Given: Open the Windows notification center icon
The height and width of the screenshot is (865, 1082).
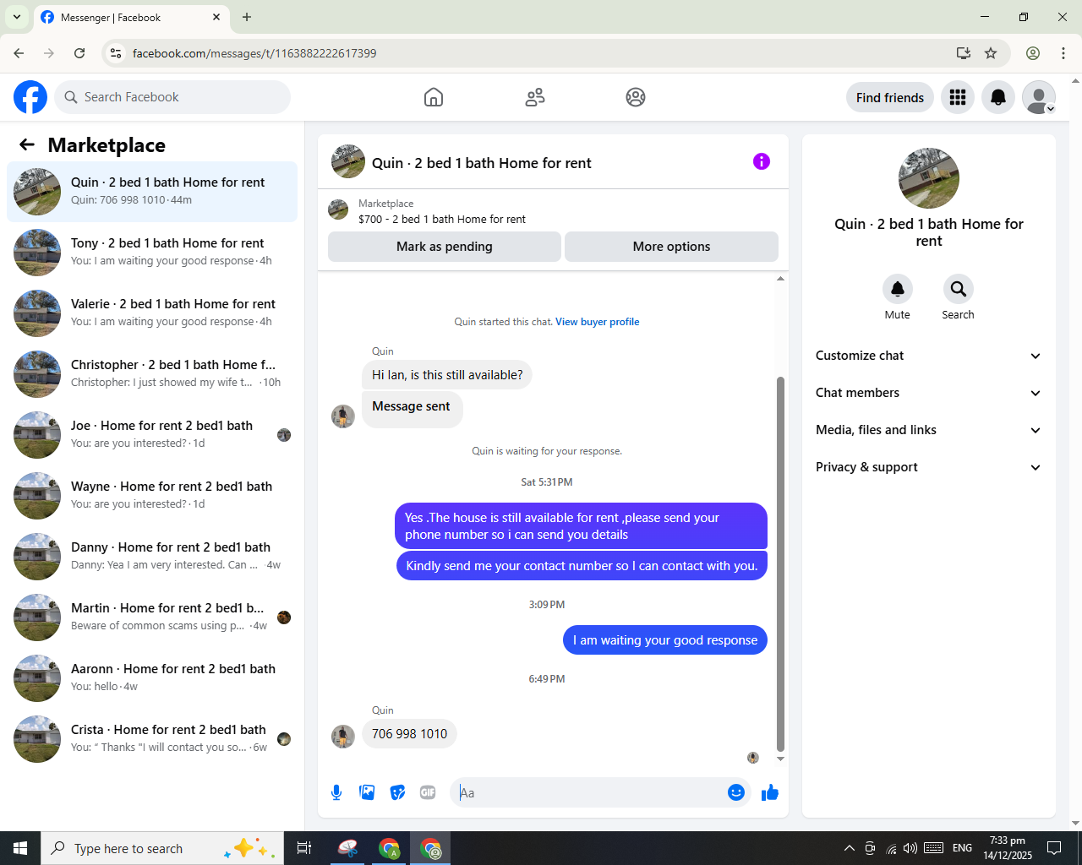Looking at the screenshot, I should (x=1054, y=848).
